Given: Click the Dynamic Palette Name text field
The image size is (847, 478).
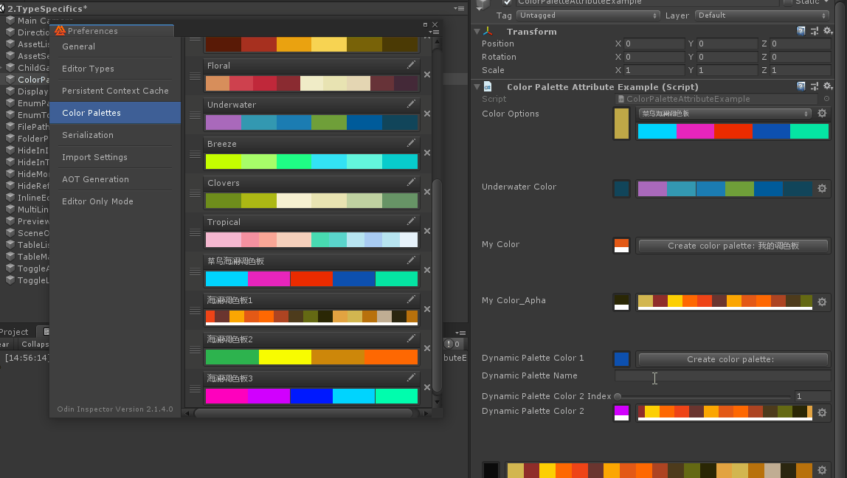Looking at the screenshot, I should (722, 376).
